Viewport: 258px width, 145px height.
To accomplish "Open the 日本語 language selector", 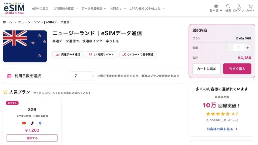I will [216, 11].
